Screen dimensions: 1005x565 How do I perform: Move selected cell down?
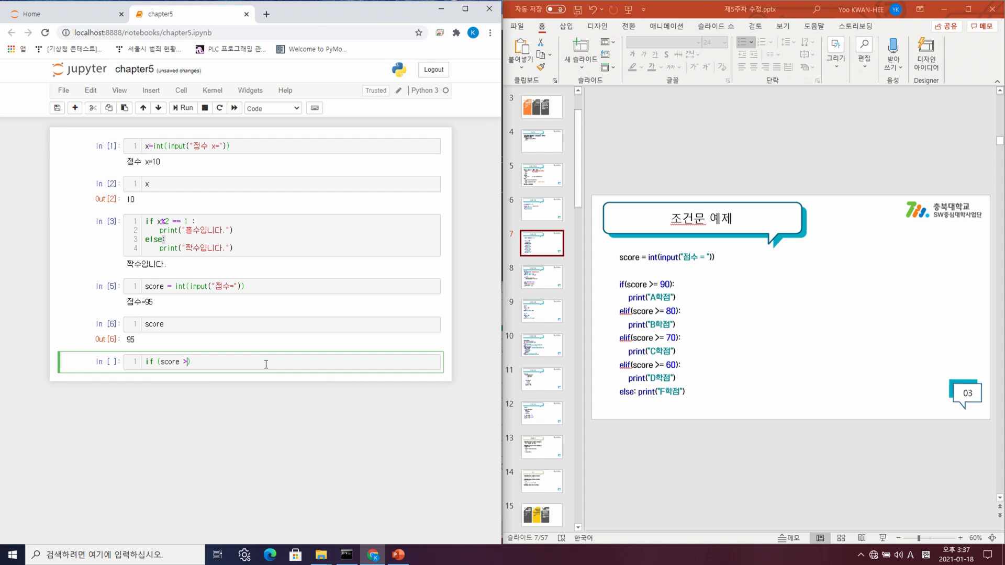point(158,108)
